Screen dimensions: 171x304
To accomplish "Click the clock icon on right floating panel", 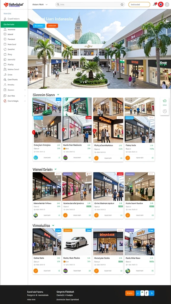I will [165, 111].
